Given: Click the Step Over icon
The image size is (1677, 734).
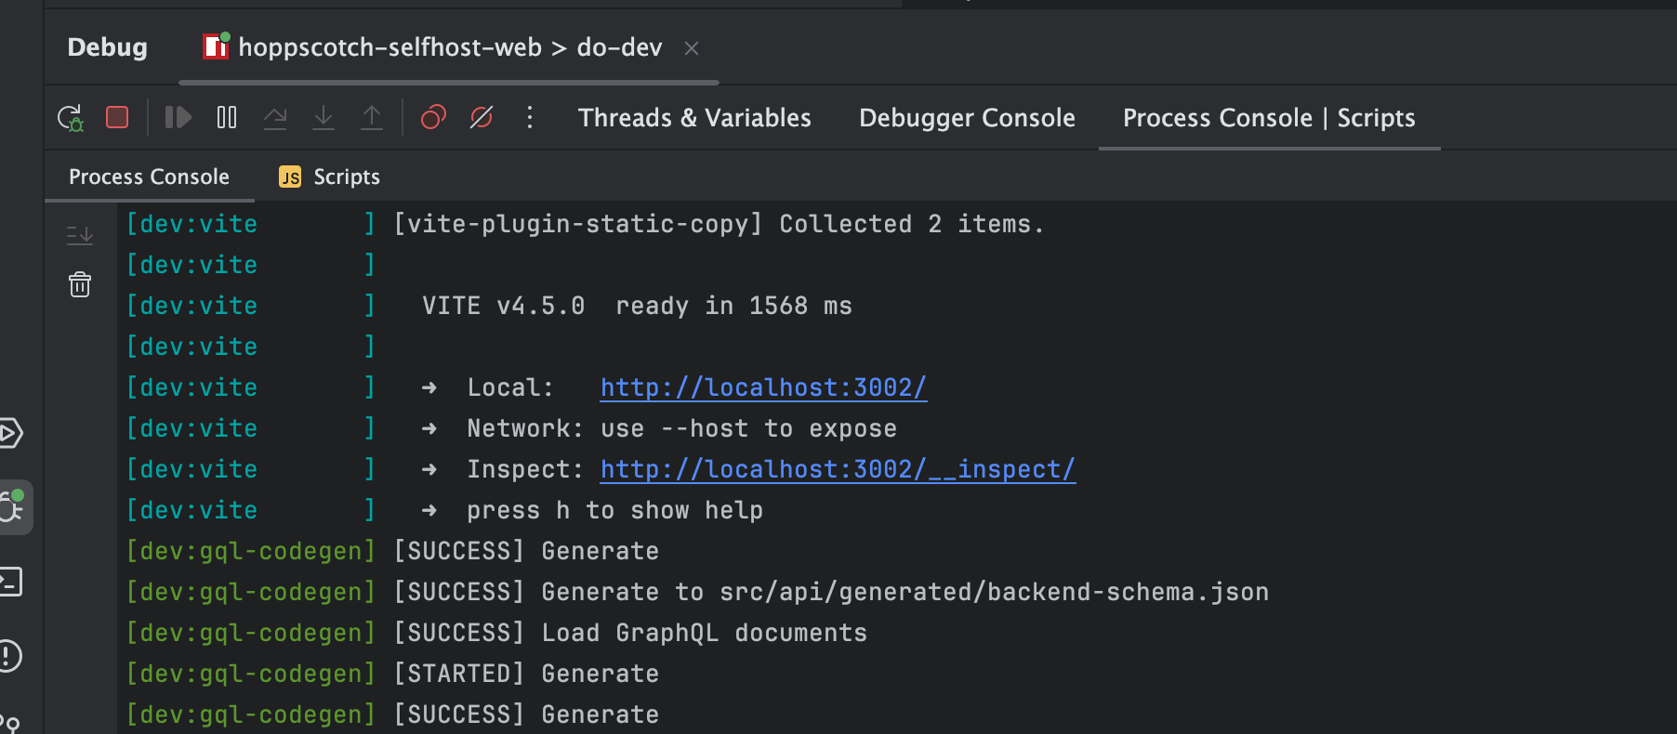Looking at the screenshot, I should pos(275,118).
